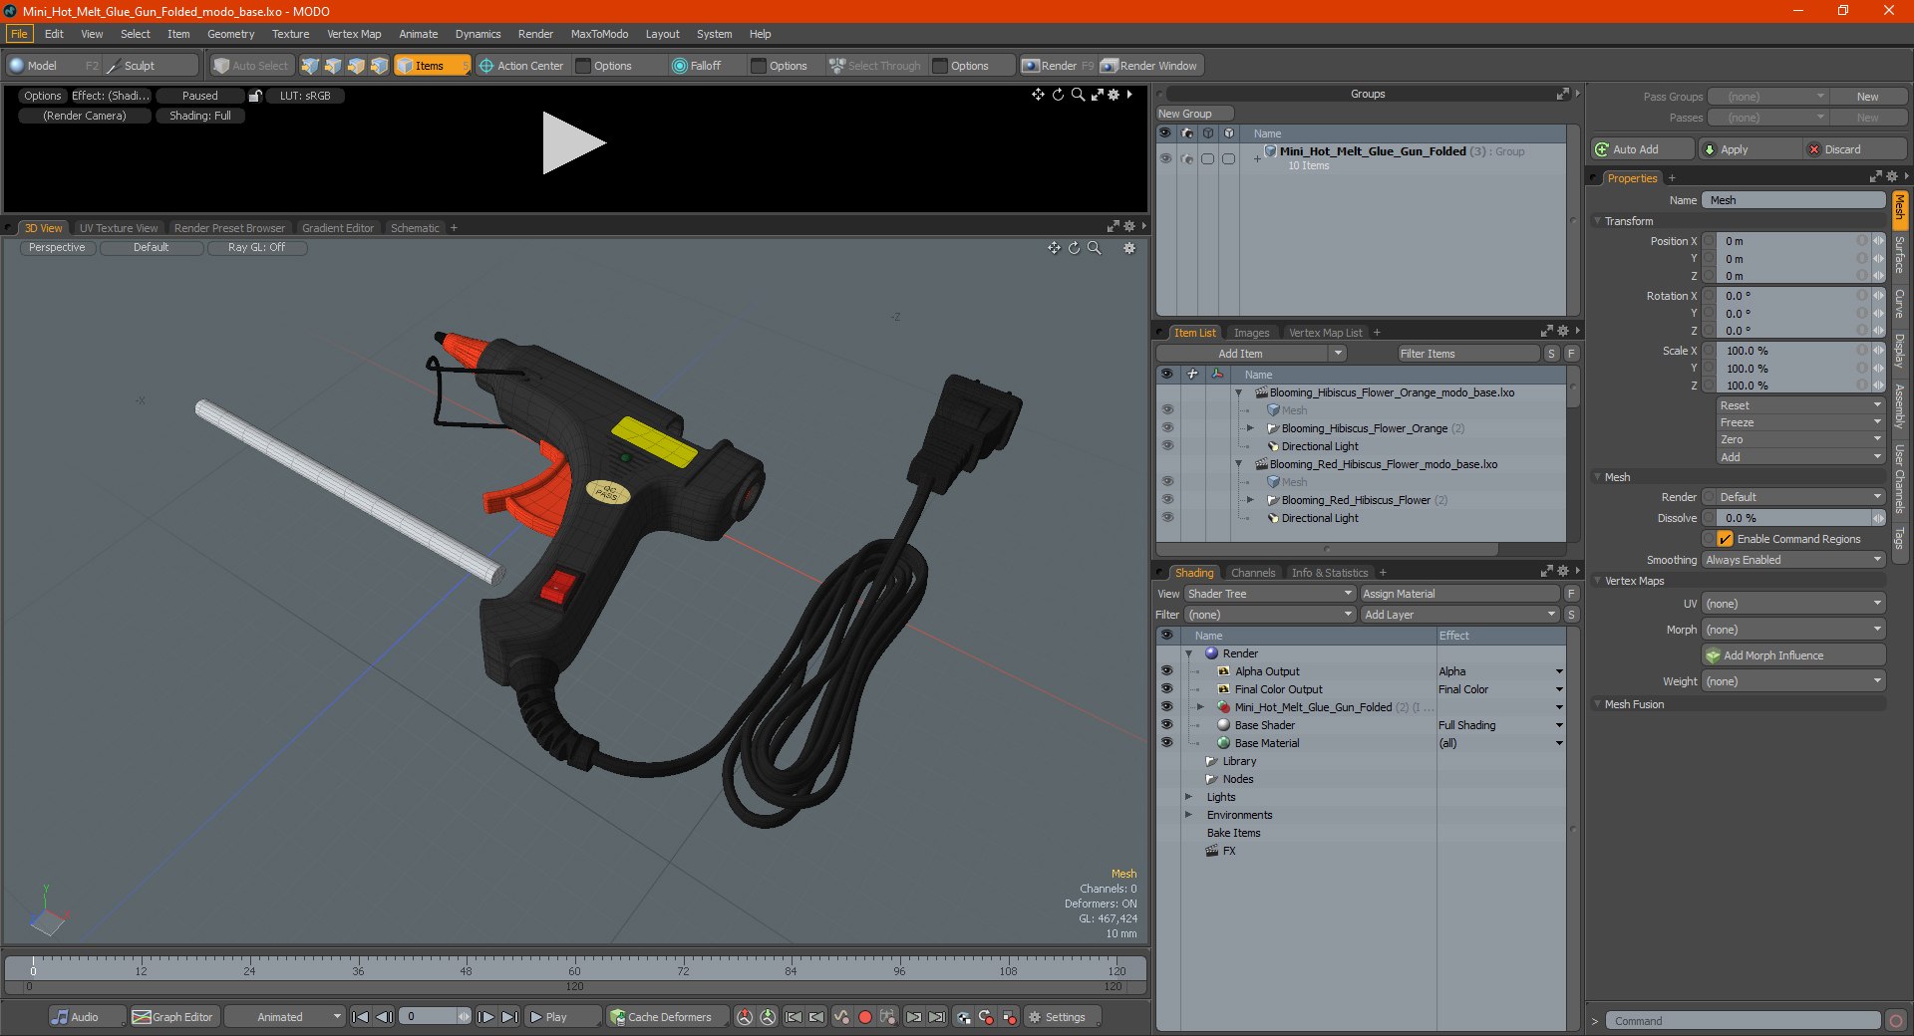
Task: Step forward one frame
Action: (485, 1017)
